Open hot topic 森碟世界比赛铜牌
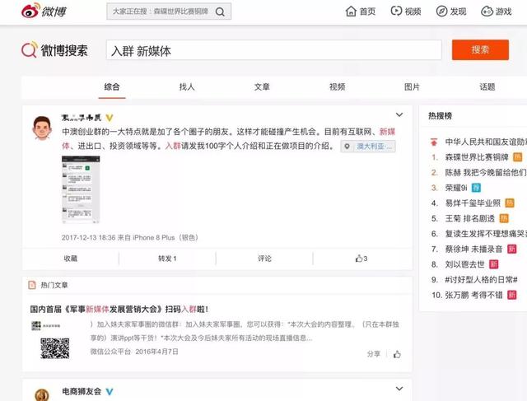The image size is (527, 401). pyautogui.click(x=477, y=157)
